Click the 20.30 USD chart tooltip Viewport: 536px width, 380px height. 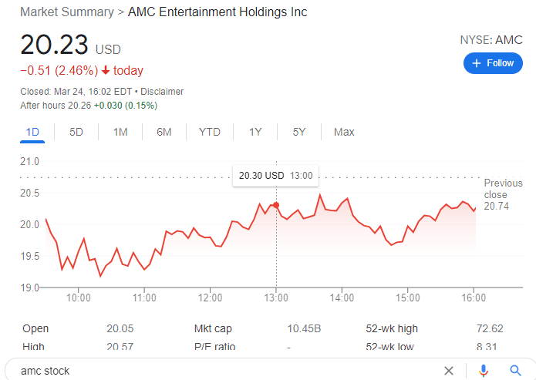275,176
